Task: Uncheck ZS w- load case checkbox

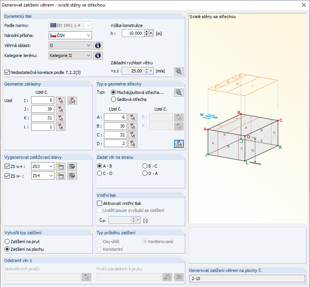Action: click(x=7, y=176)
